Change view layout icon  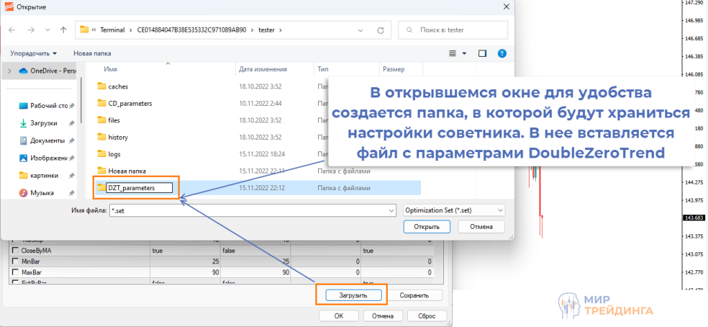[x=453, y=53]
